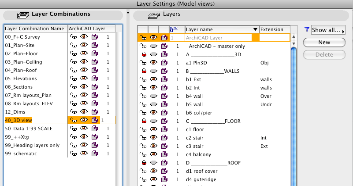Screen dimensions: 353x186
Task: Click the Undr extension of b5 wall
Action: 266,104
